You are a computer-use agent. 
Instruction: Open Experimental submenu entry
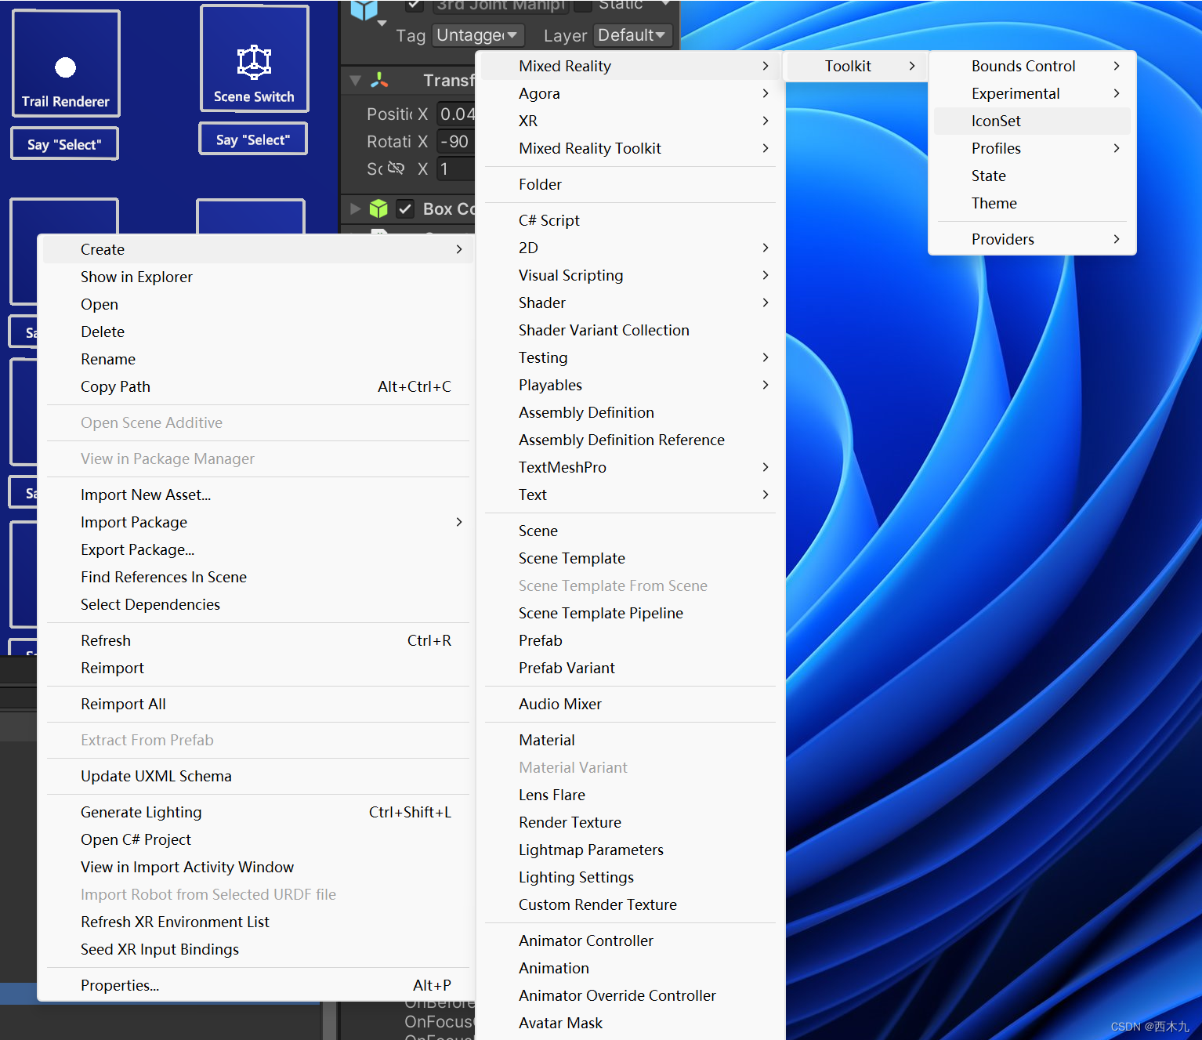point(1032,93)
